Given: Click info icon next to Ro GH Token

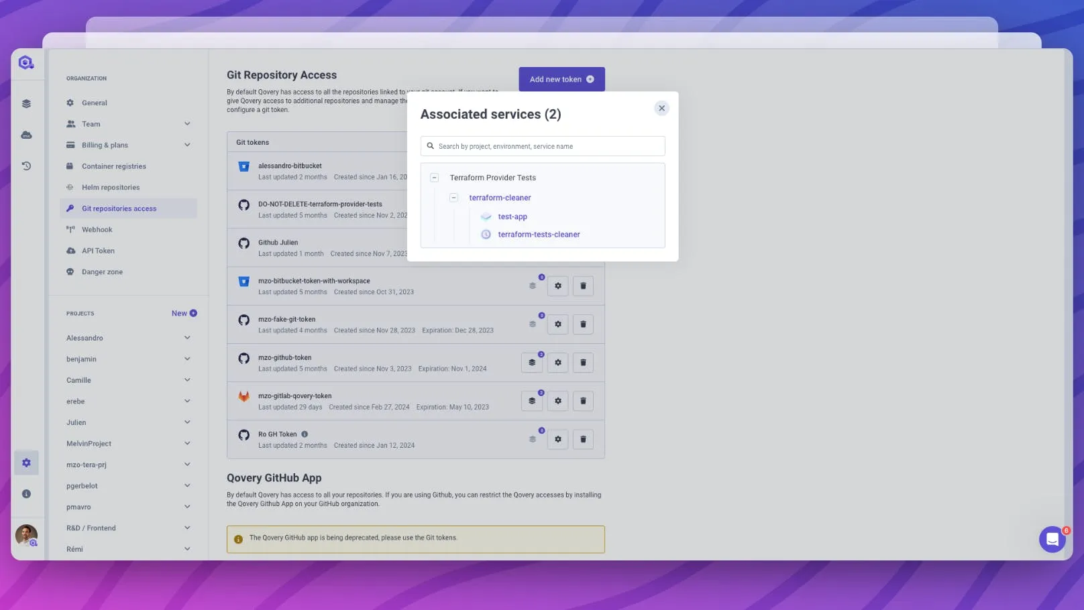Looking at the screenshot, I should (x=305, y=434).
